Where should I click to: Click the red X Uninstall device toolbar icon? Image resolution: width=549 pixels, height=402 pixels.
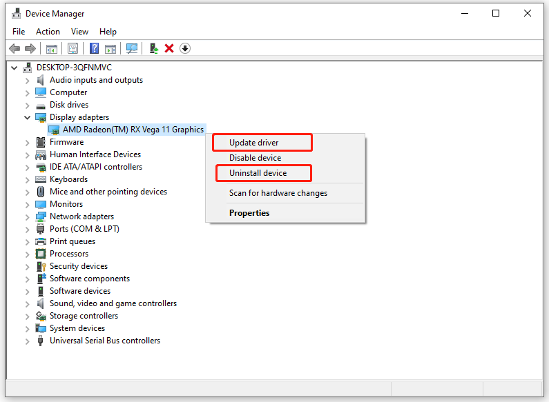[x=169, y=48]
